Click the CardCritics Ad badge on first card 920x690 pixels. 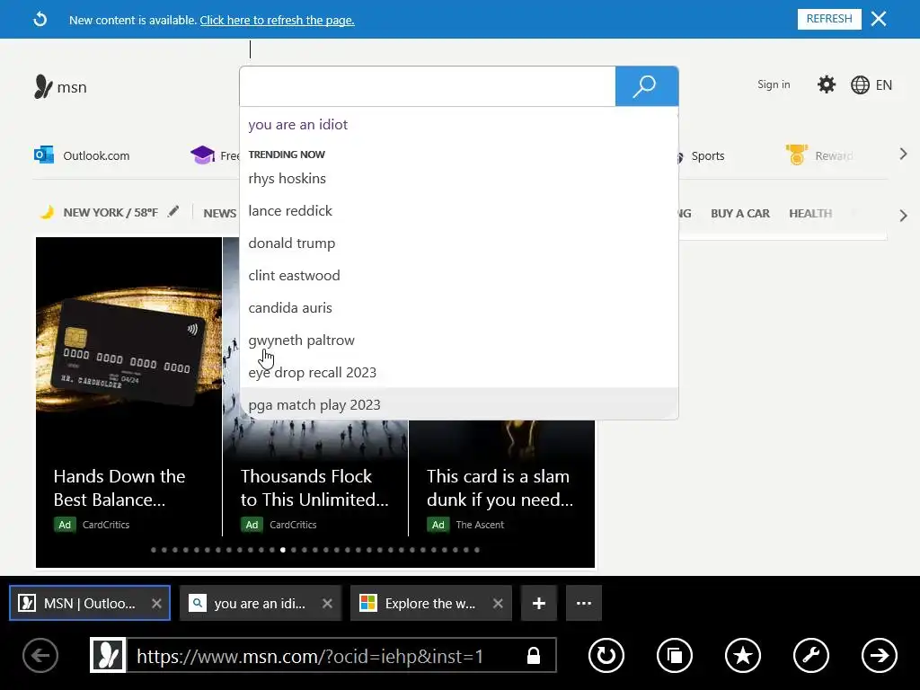[x=65, y=525]
